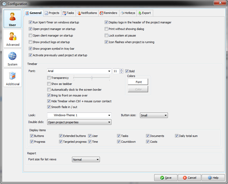The height and width of the screenshot is (184, 228).
Task: Click the Font button under Colors
Action: click(138, 82)
